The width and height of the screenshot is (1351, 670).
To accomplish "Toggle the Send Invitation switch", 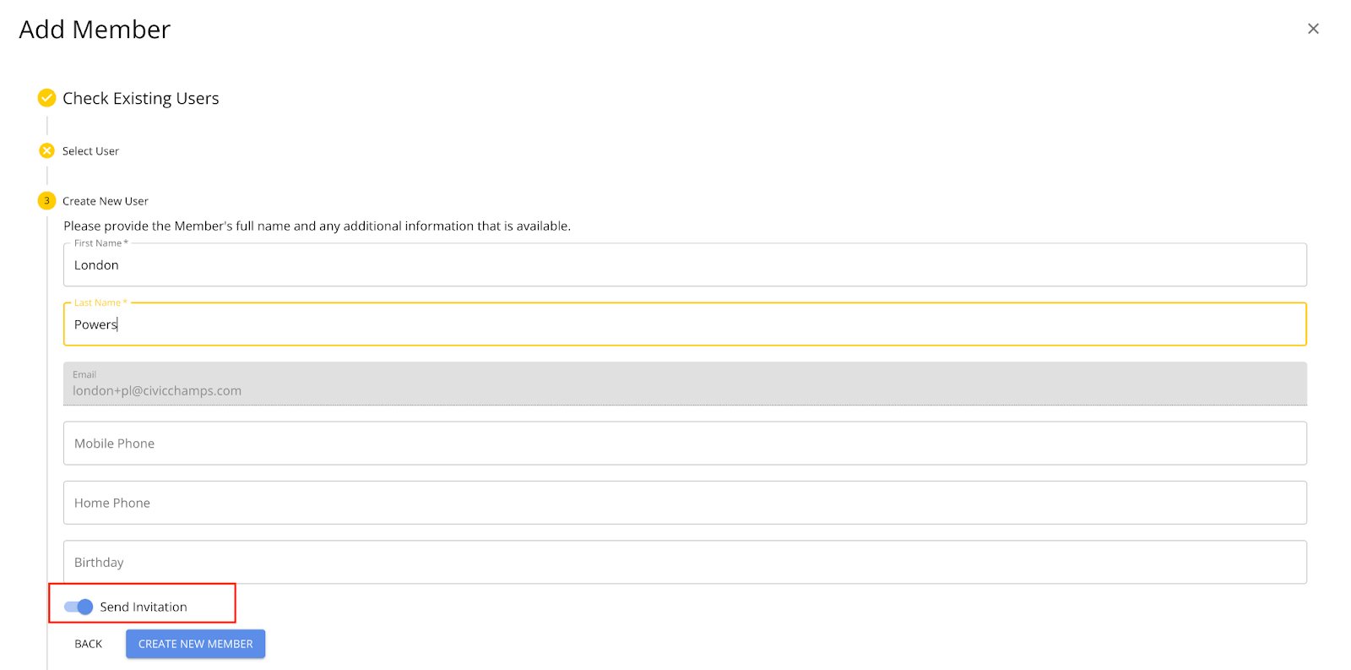I will (79, 607).
